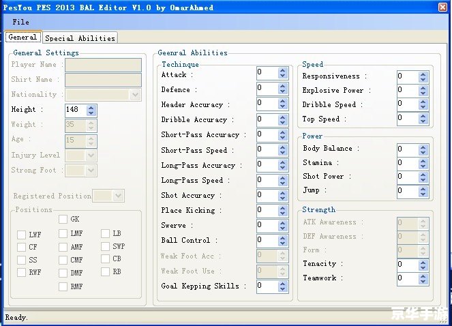
Task: Decrease the Ball Control value
Action: 283,243
